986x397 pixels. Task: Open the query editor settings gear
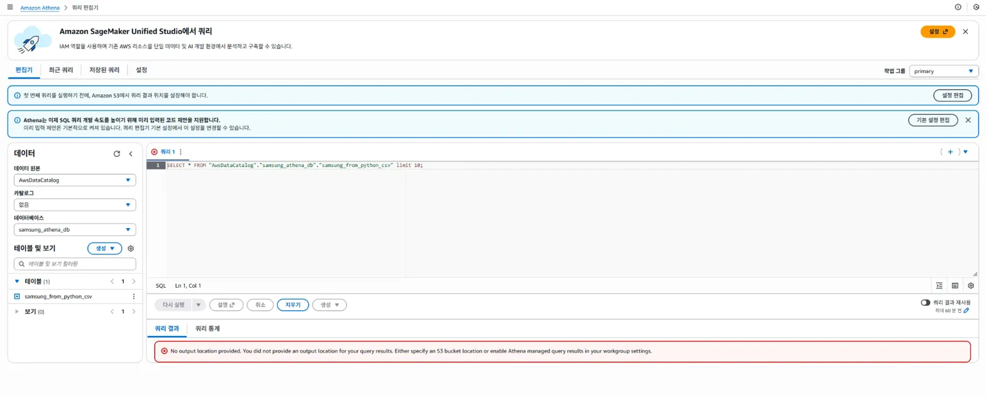970,285
